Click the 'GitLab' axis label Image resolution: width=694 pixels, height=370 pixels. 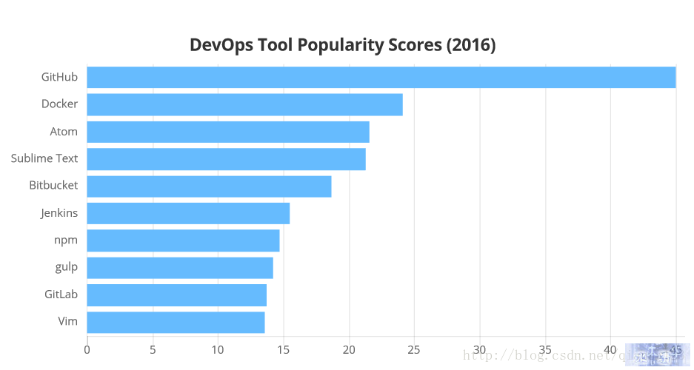coord(61,295)
